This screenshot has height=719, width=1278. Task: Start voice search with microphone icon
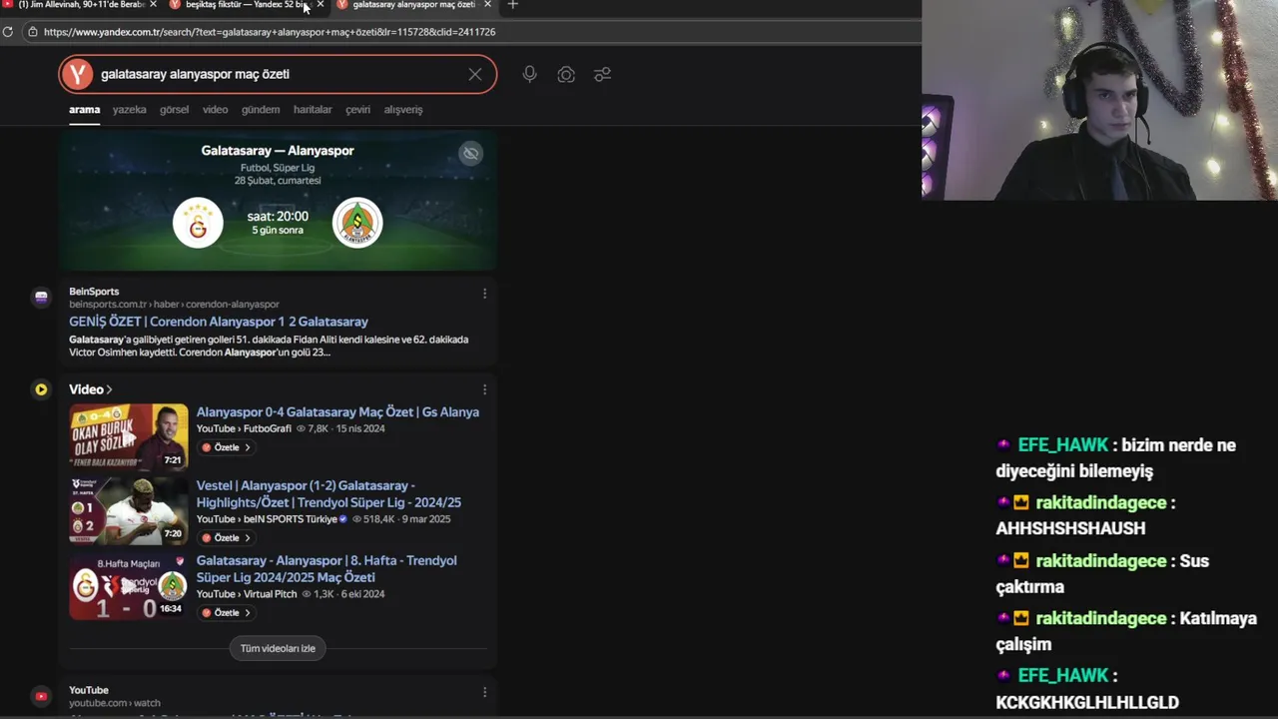click(529, 74)
